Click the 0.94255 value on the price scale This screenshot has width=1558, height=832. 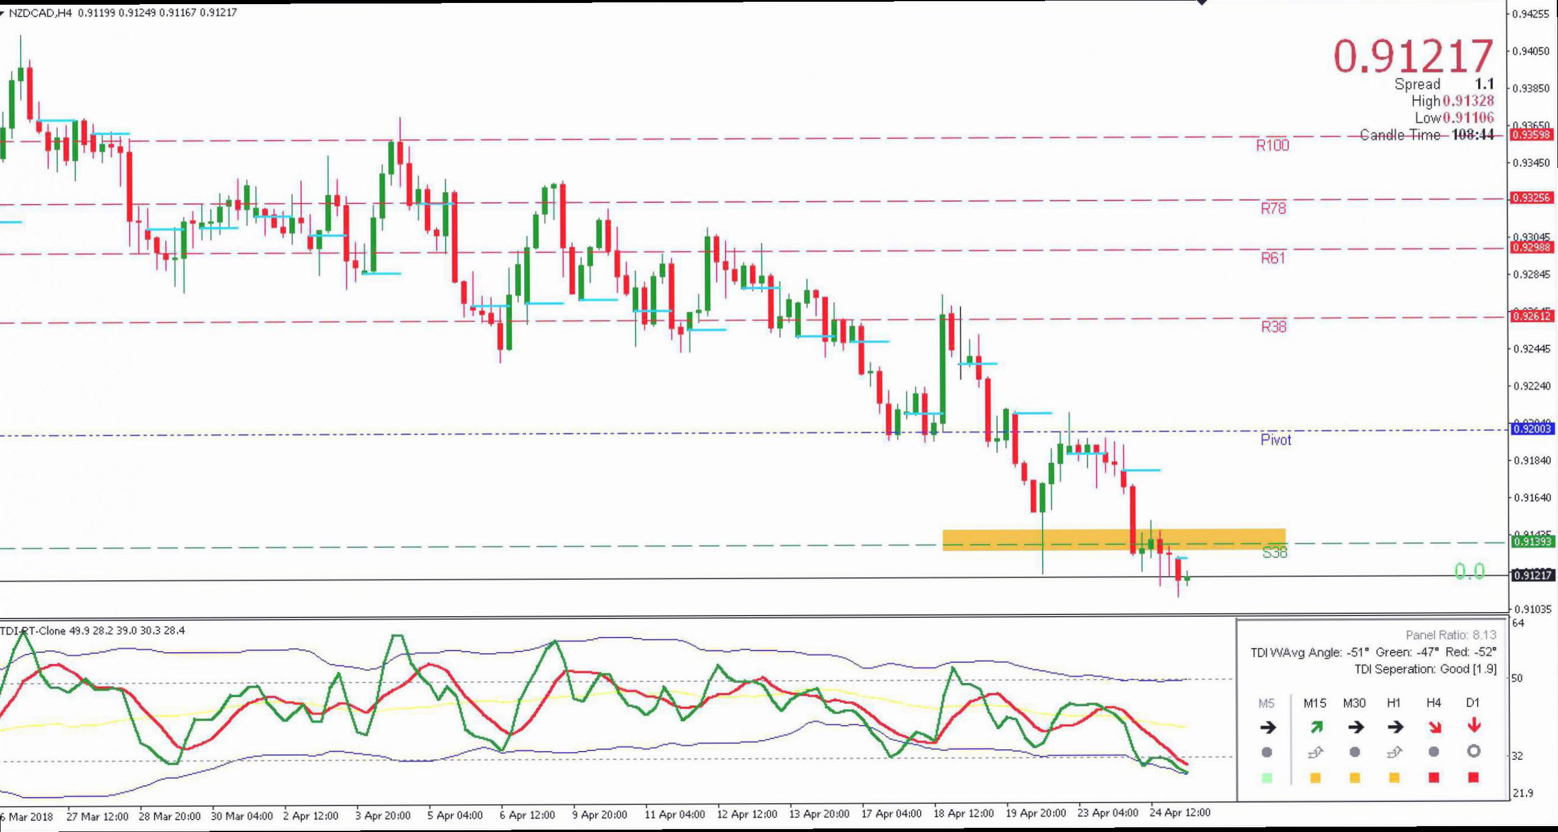click(x=1531, y=15)
